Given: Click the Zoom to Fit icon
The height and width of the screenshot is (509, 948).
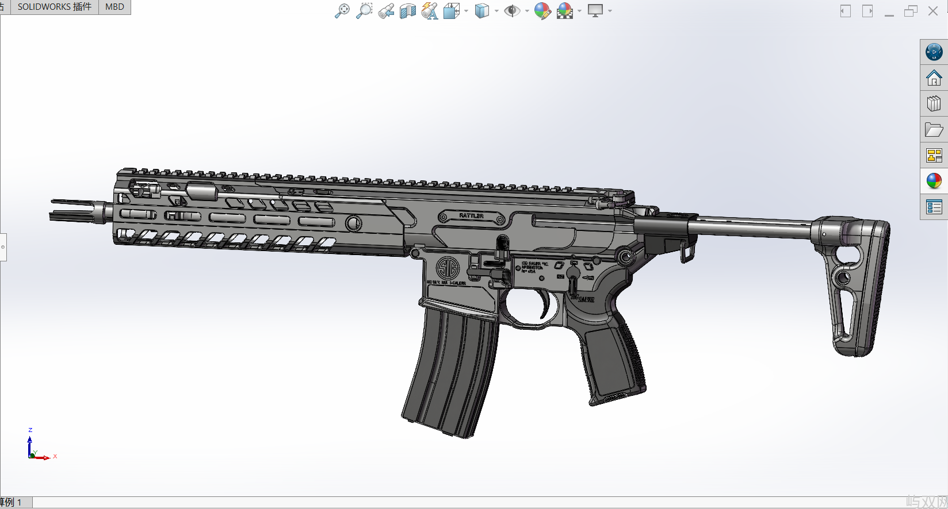Looking at the screenshot, I should pyautogui.click(x=342, y=10).
